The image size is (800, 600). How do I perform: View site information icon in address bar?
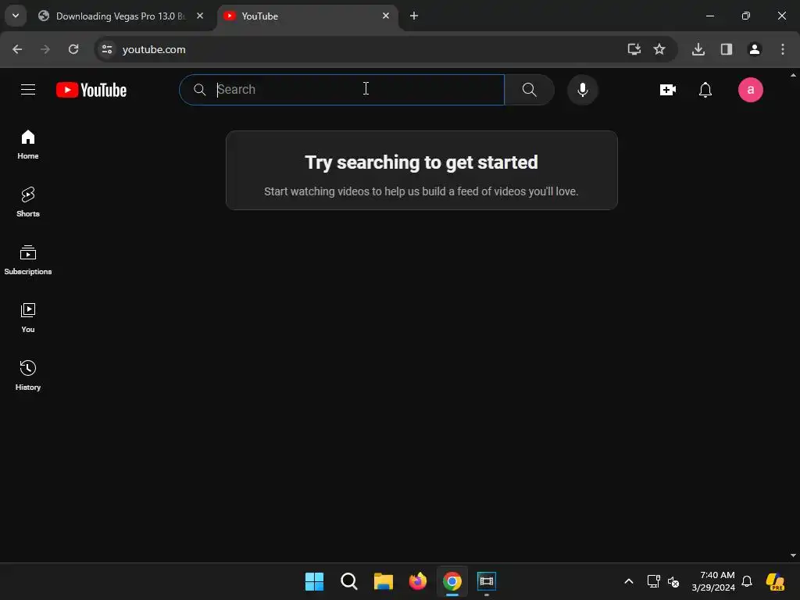point(106,49)
